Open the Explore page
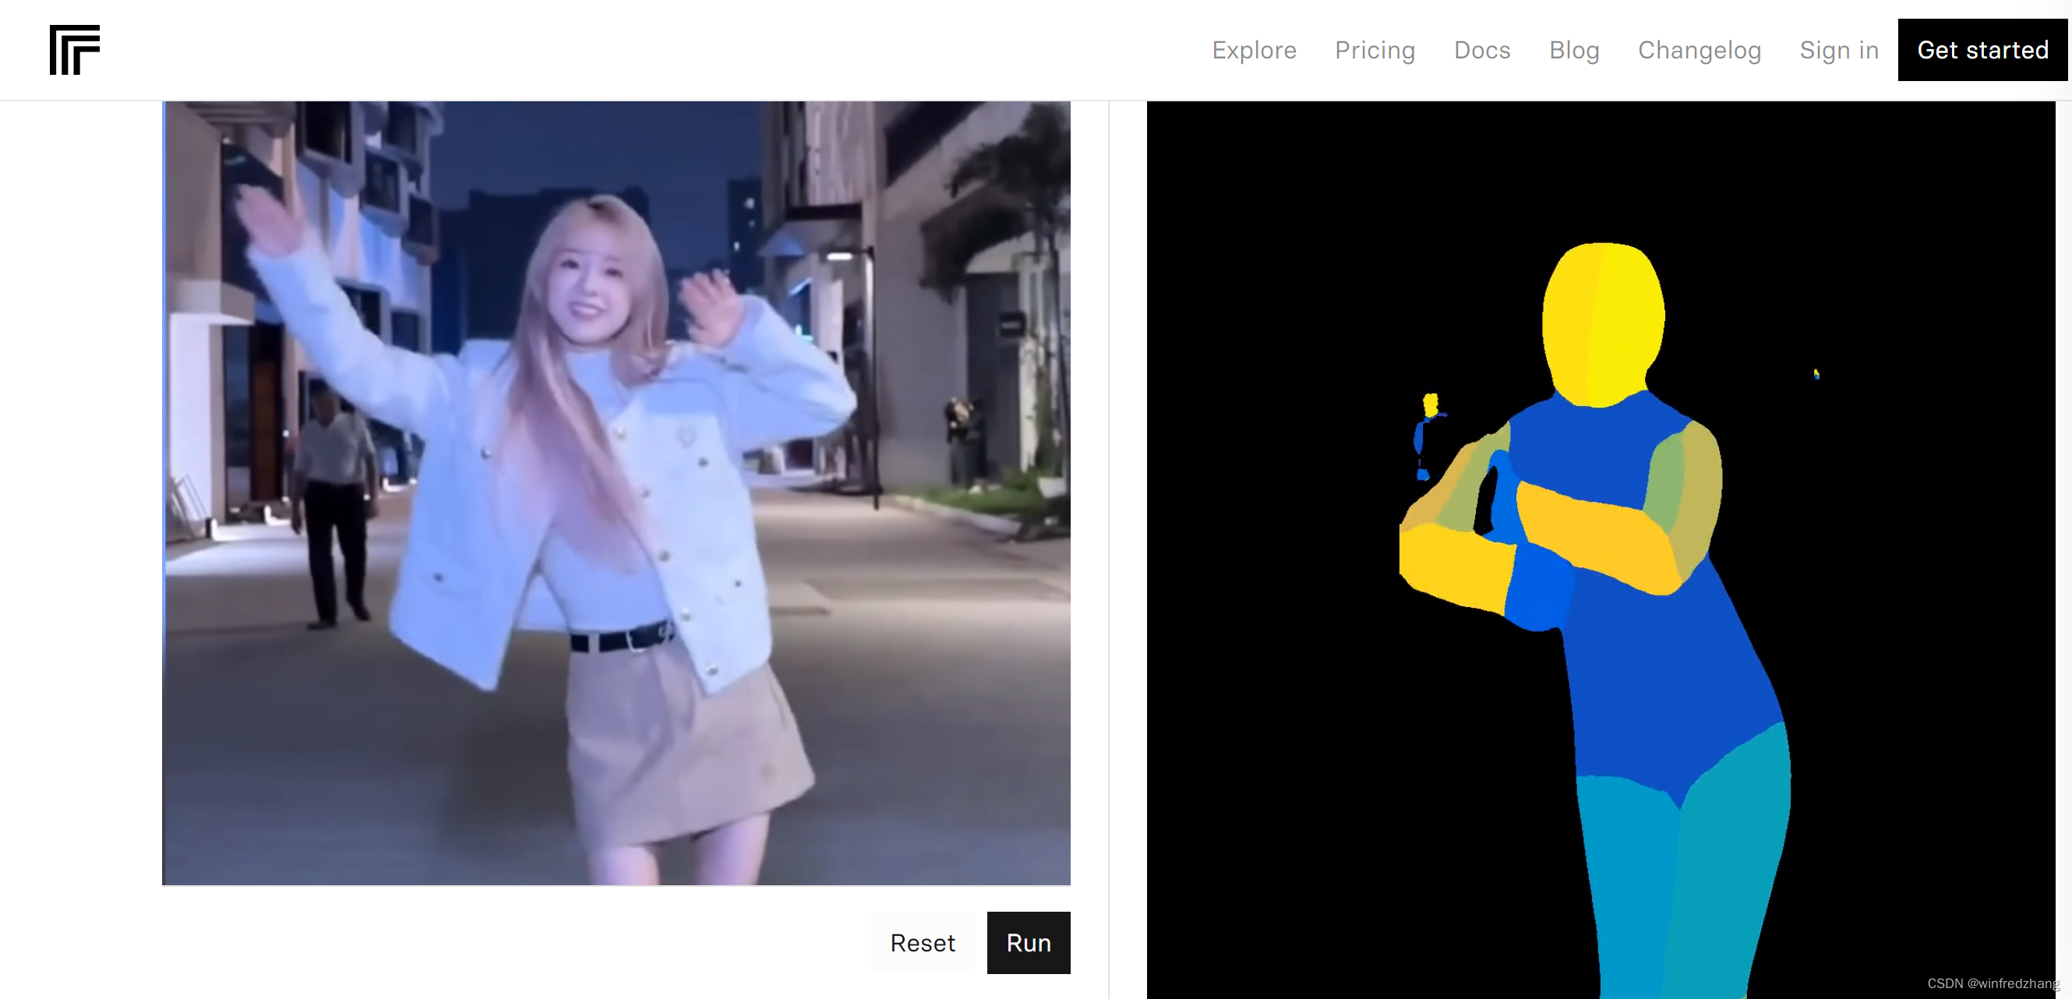 pos(1254,50)
